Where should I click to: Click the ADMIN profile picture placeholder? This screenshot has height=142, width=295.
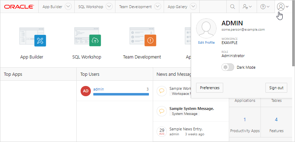click(206, 29)
